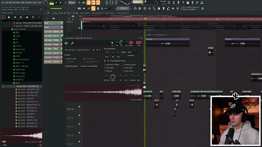
Task: Click the tempo value field
Action: coord(72,3)
